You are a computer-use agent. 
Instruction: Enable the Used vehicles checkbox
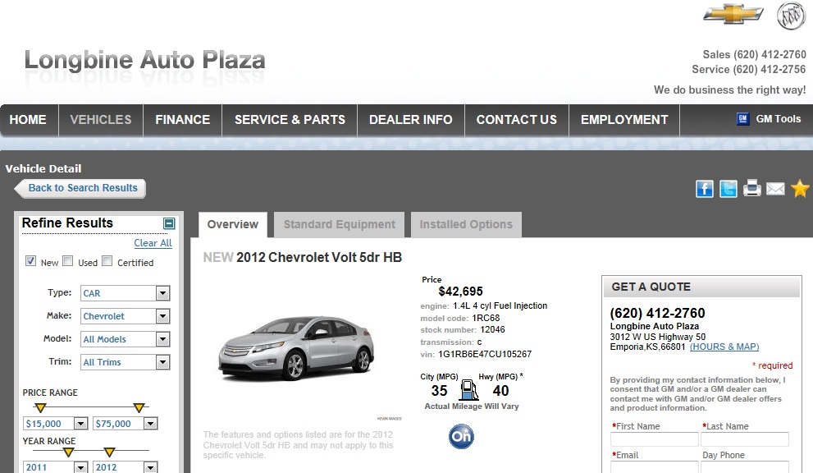69,262
